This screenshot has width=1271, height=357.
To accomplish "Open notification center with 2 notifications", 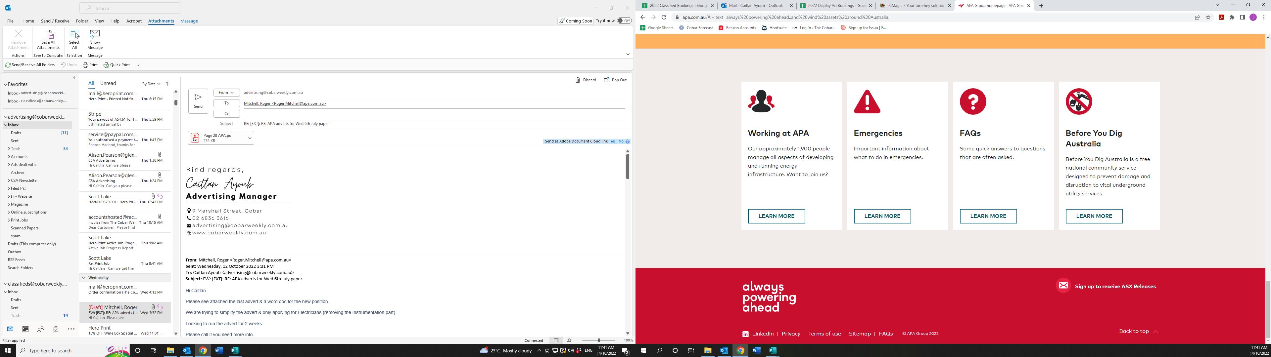I will click(625, 351).
